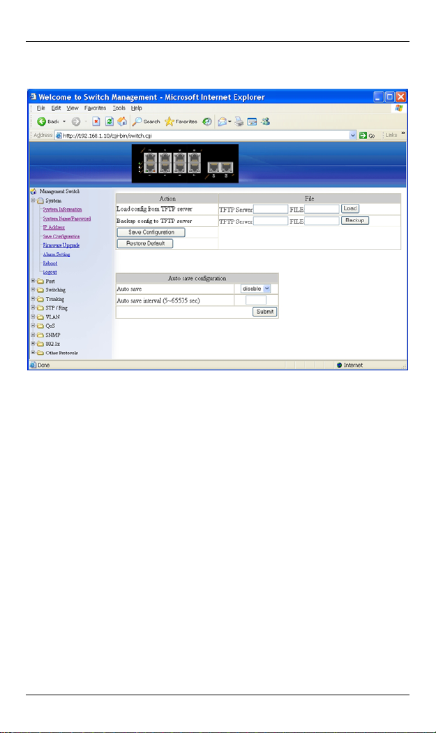Click the Management Switch home icon
This screenshot has width=436, height=733.
[33, 191]
